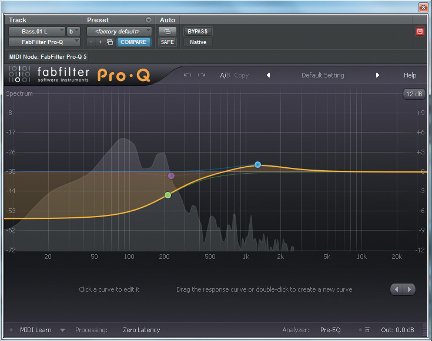Select previous preset minus button
This screenshot has width=432, height=341.
point(91,42)
